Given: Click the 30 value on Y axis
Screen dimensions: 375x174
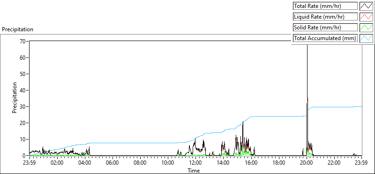Looking at the screenshot, I should pos(22,107).
